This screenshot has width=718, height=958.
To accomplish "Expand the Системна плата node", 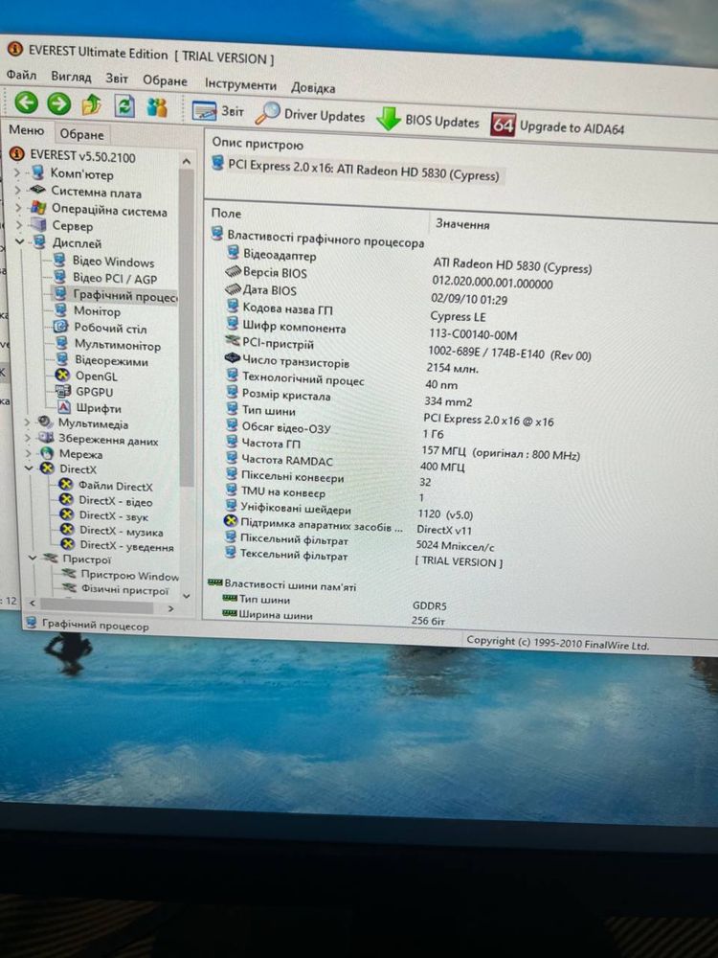I will tap(17, 191).
